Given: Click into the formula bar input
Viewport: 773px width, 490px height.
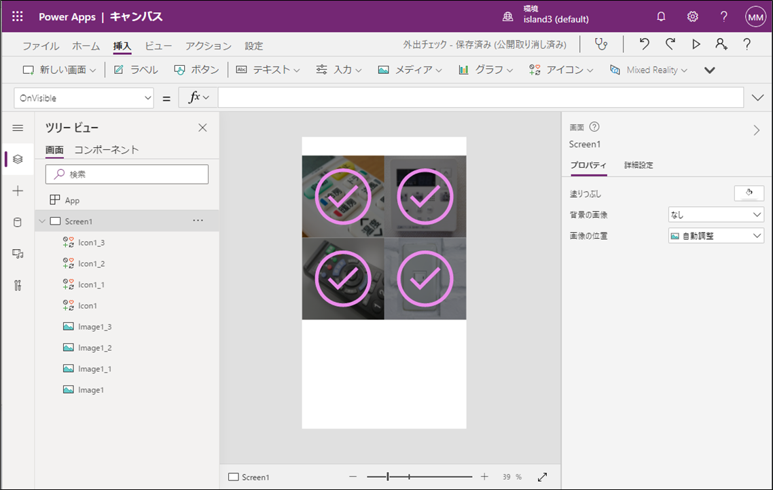Looking at the screenshot, I should pyautogui.click(x=481, y=98).
